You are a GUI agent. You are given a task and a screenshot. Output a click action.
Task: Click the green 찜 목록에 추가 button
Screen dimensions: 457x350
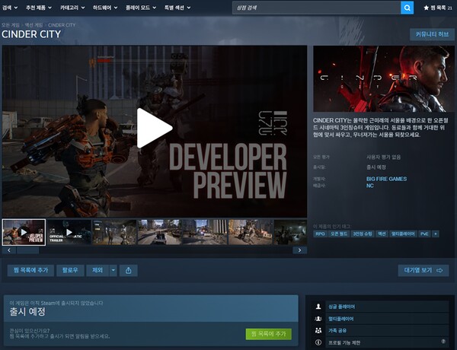click(x=268, y=334)
